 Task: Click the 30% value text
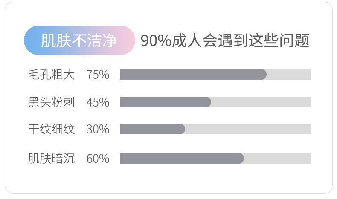pos(98,129)
